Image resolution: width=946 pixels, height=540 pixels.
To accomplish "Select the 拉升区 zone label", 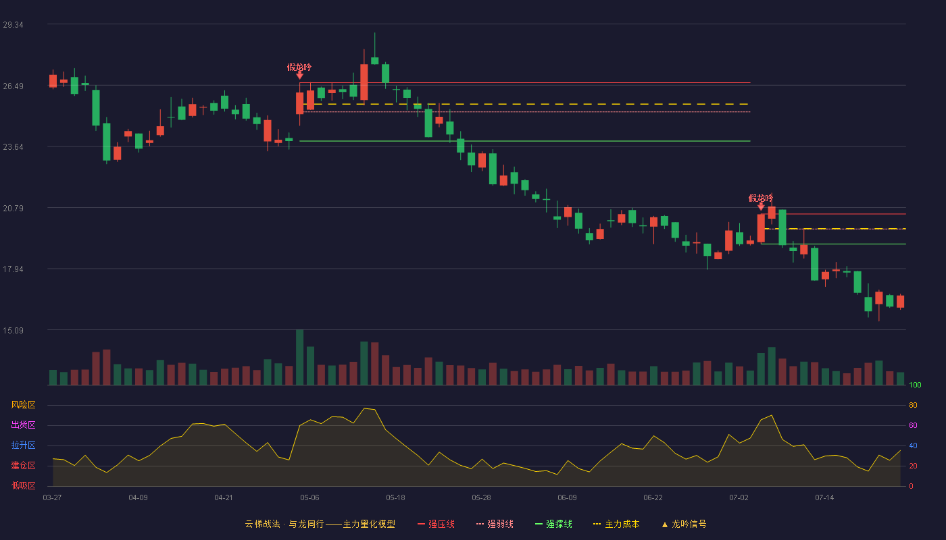I will tap(23, 446).
